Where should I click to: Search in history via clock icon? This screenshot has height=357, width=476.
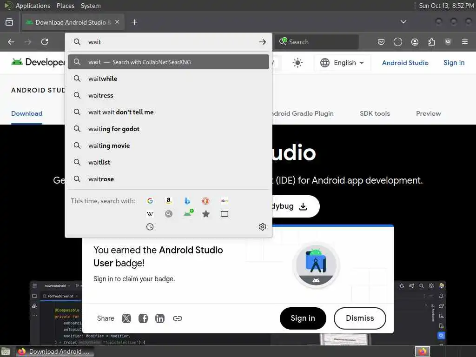point(150,227)
